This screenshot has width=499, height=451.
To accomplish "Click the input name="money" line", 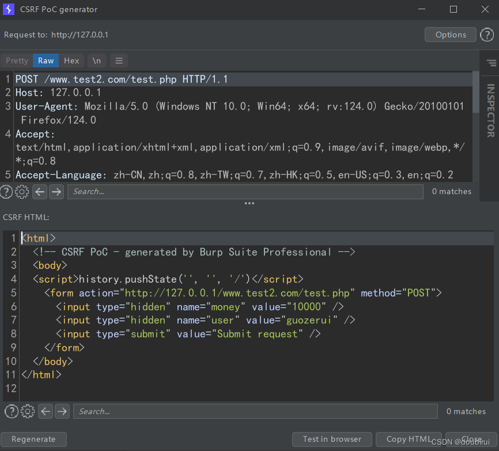I will 200,307.
